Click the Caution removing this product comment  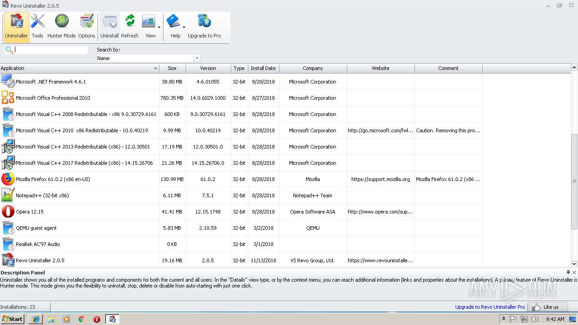coord(448,130)
